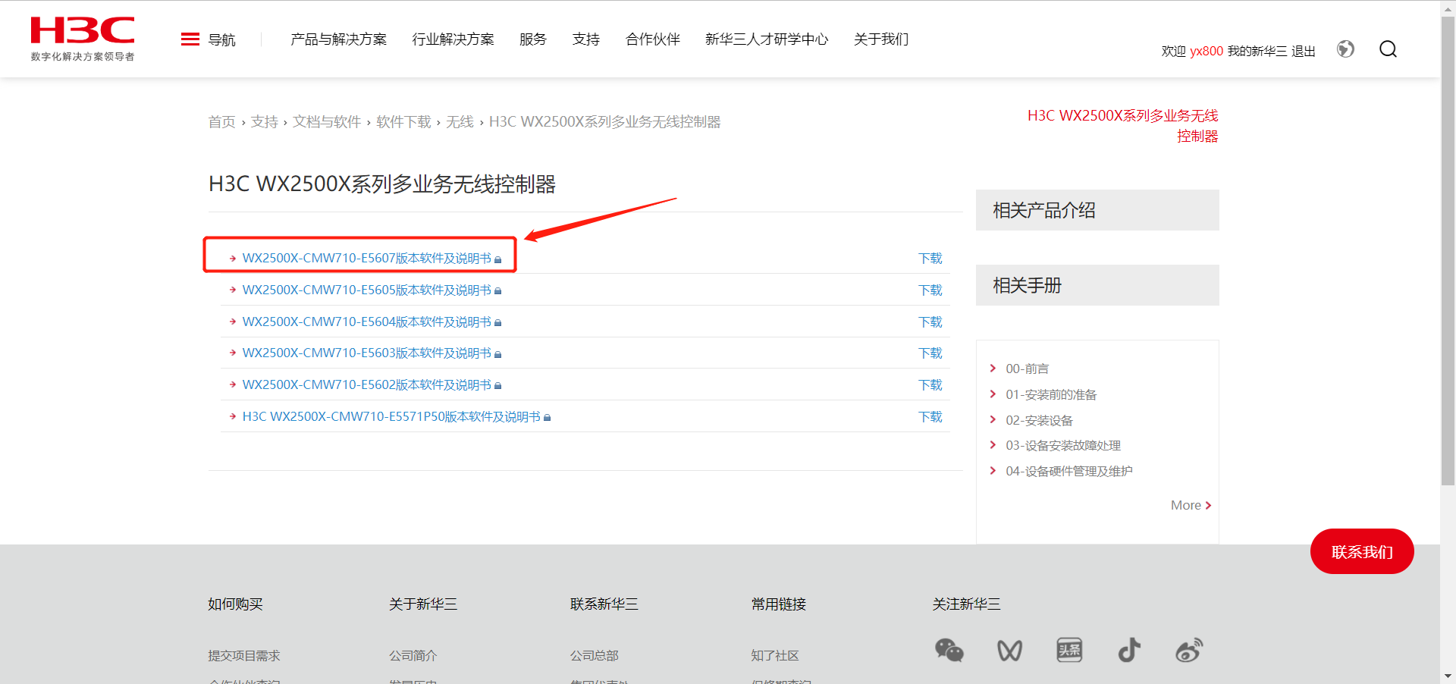The image size is (1456, 684).
Task: Open WX2500X-CMW710-E5607 software version link
Action: pos(367,259)
